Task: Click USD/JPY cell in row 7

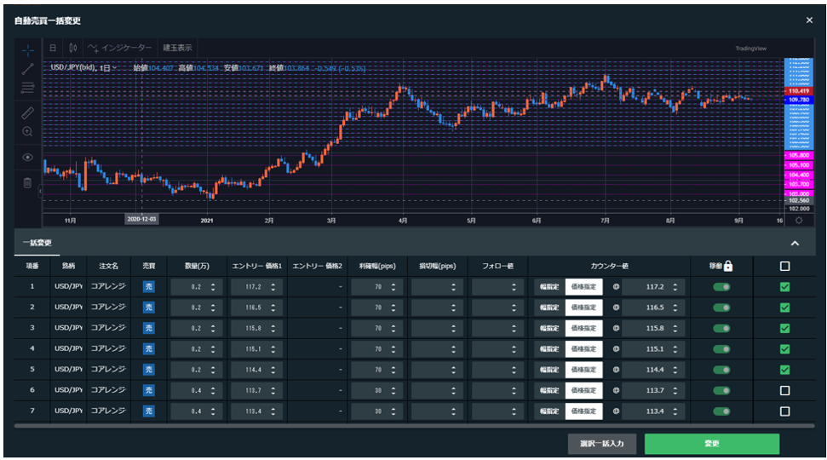Action: tap(69, 411)
